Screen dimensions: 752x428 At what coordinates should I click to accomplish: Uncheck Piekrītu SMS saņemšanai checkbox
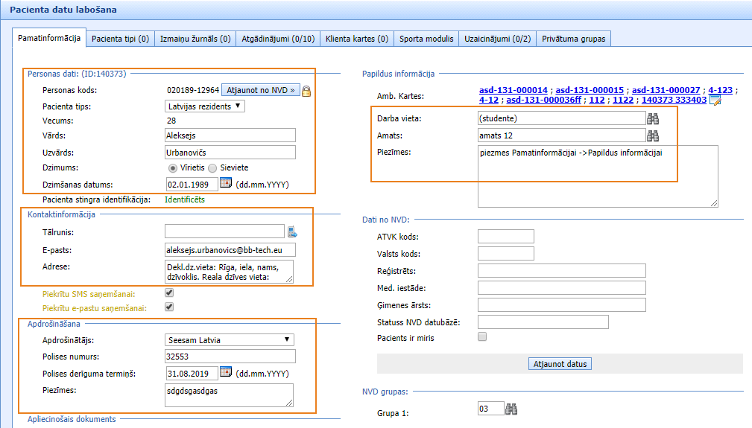[x=169, y=293]
